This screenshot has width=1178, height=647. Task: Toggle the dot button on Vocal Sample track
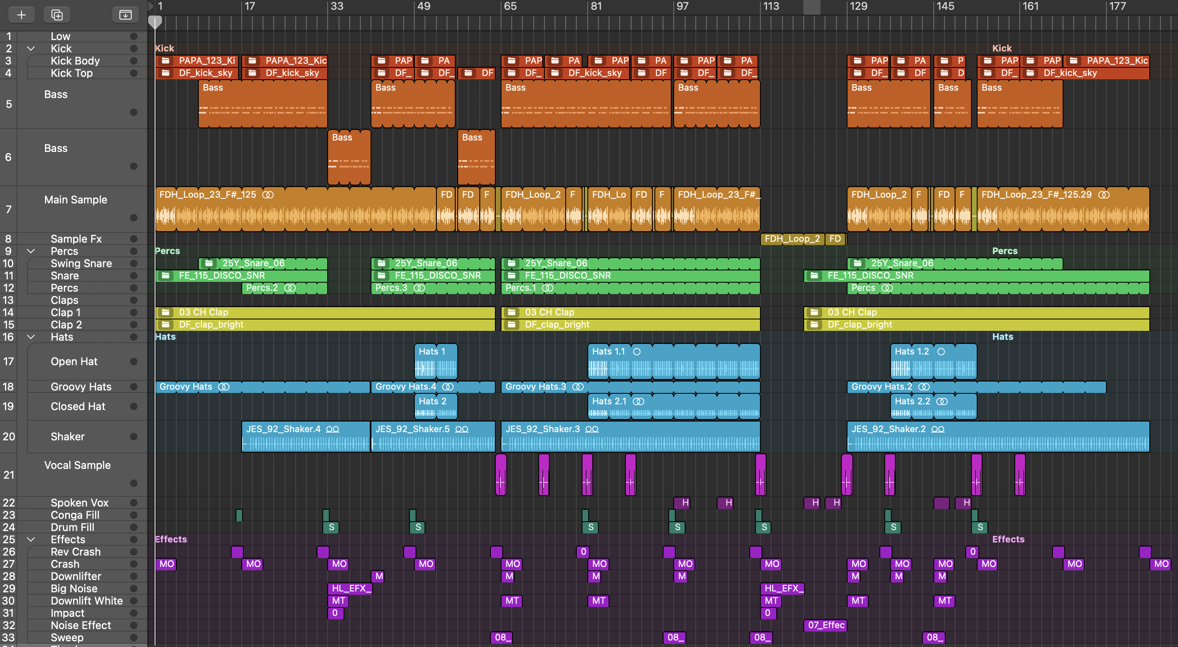tap(133, 483)
